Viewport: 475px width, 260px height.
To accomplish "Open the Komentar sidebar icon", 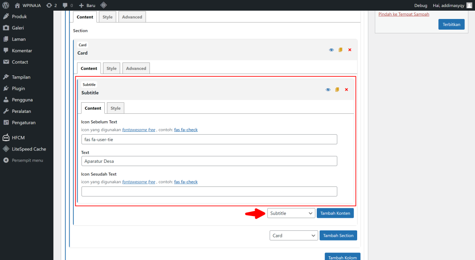I will (x=6, y=50).
